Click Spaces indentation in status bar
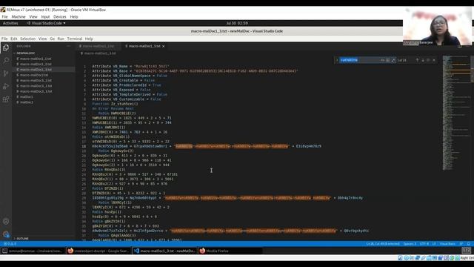The width and height of the screenshot is (474, 267). (410, 244)
